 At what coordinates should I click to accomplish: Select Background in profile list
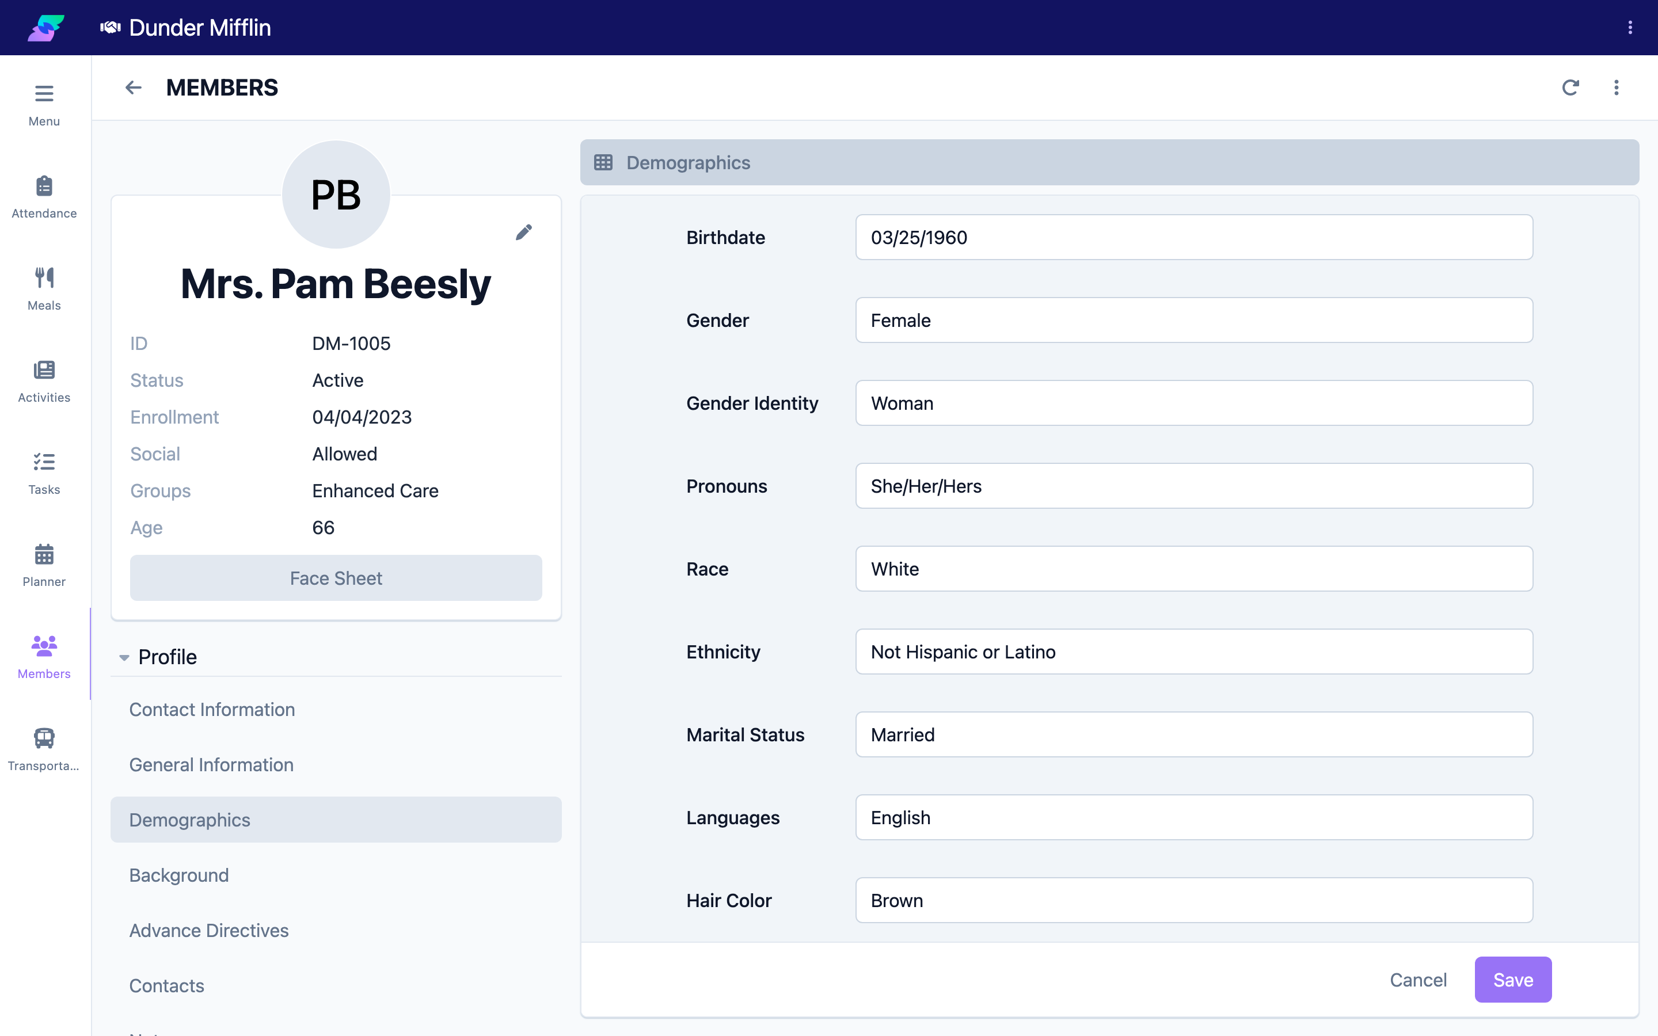[x=336, y=875]
